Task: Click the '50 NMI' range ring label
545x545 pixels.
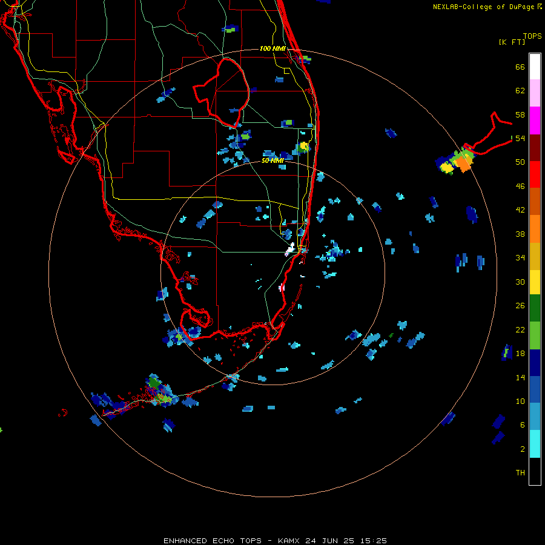Action: pyautogui.click(x=272, y=160)
